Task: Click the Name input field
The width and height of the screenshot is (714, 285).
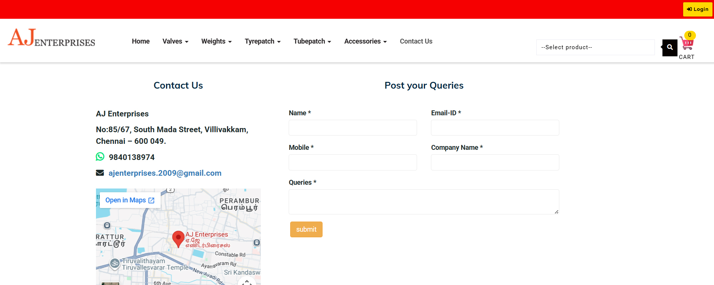Action: [x=353, y=128]
